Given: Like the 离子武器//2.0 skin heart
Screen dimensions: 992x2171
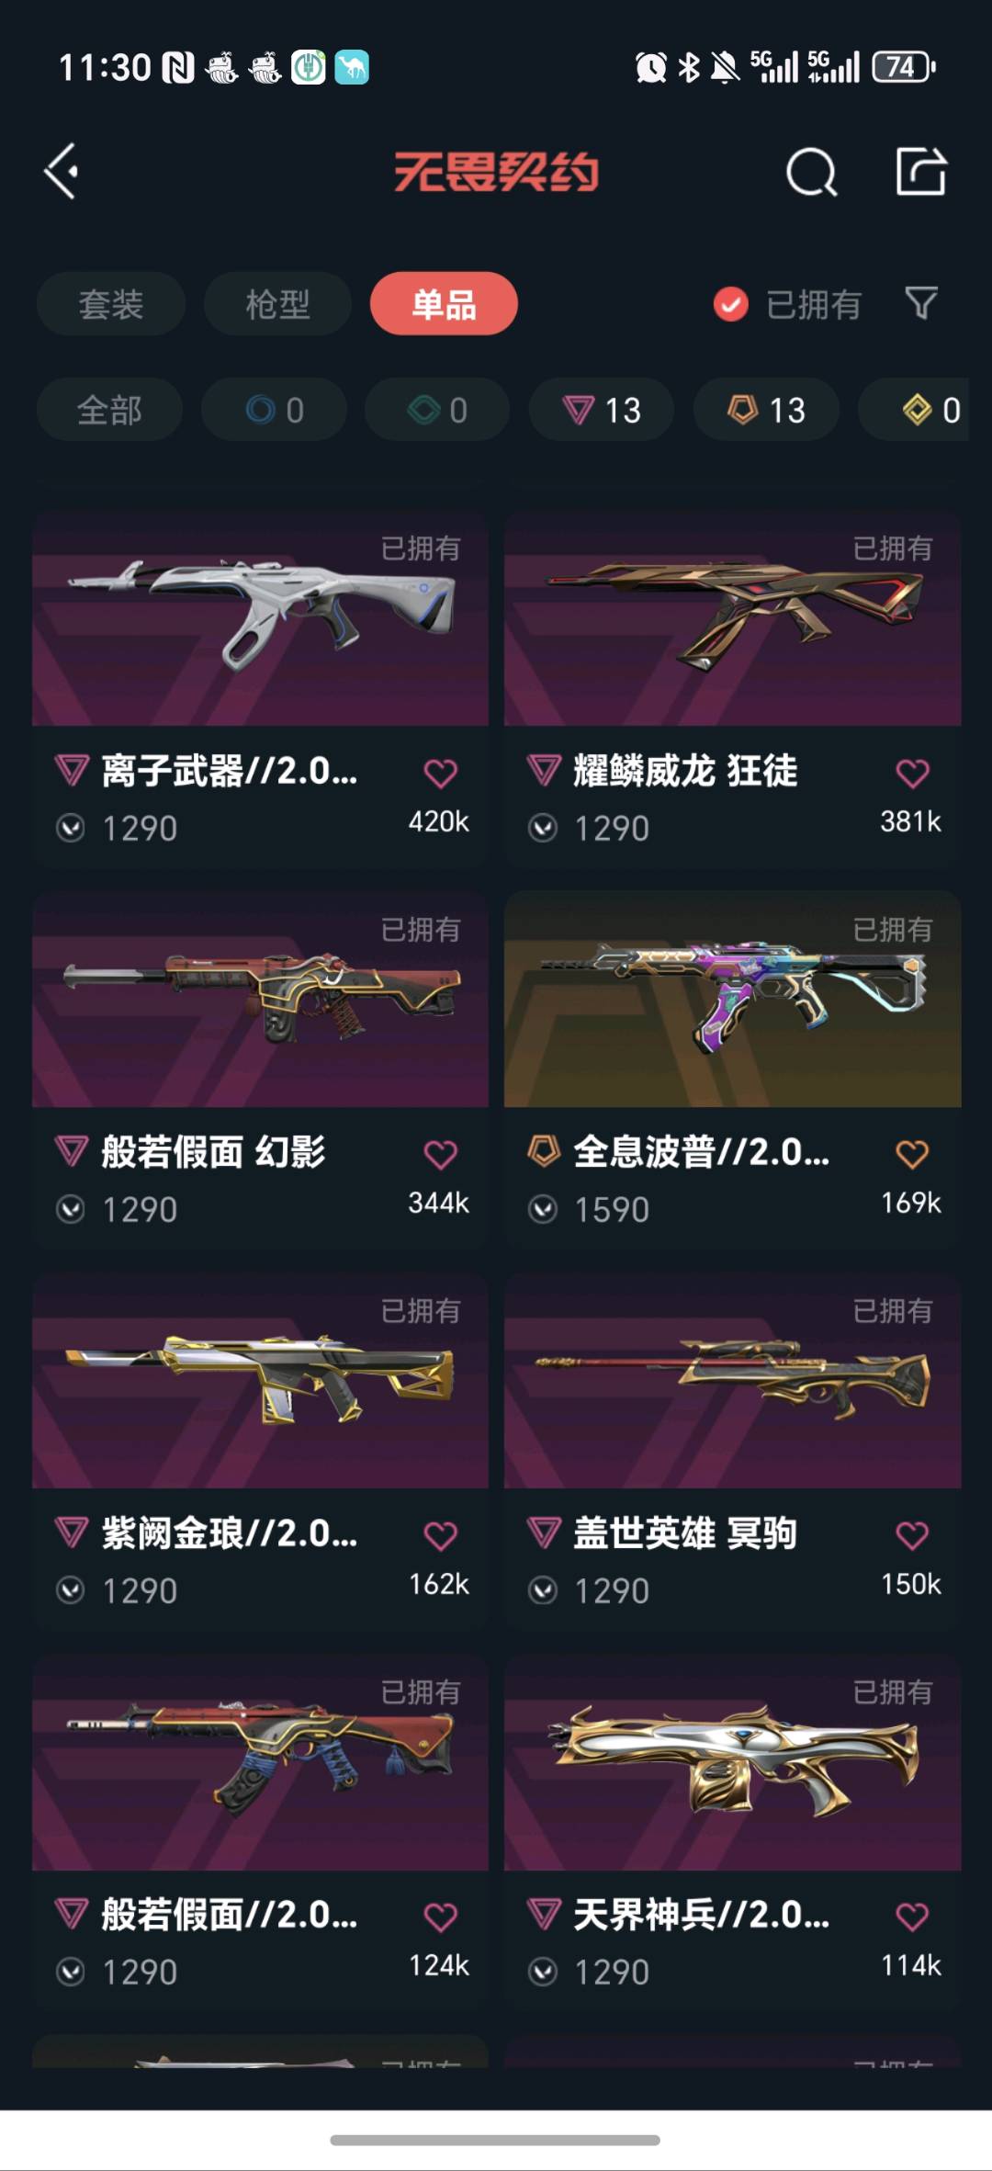Looking at the screenshot, I should [440, 773].
